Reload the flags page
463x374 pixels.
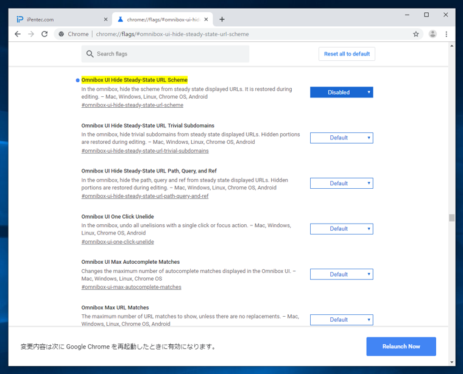point(44,34)
